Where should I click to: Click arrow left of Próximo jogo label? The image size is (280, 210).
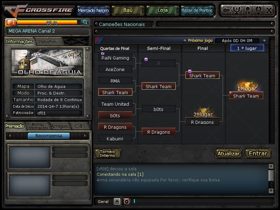click(185, 41)
